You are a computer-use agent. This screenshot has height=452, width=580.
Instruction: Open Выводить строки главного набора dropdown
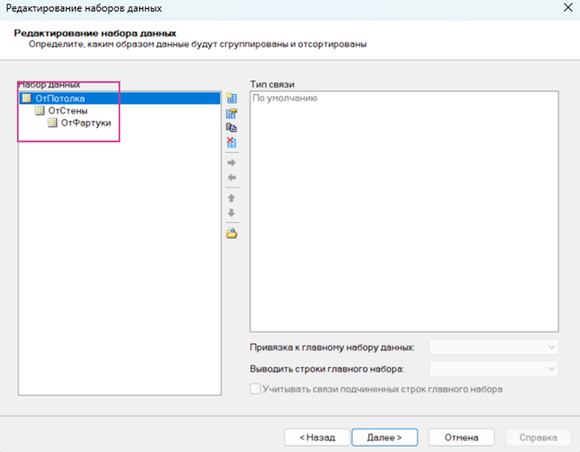pos(494,368)
